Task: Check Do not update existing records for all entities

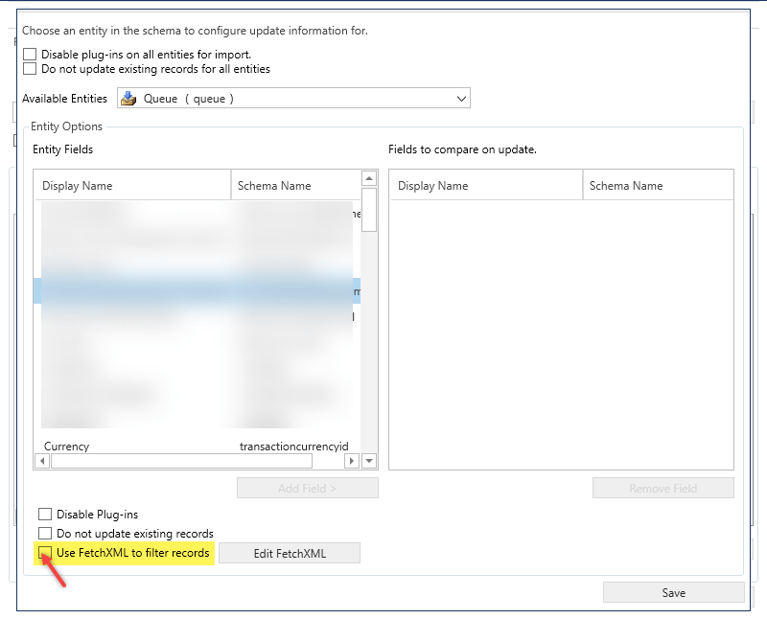Action: pos(30,69)
